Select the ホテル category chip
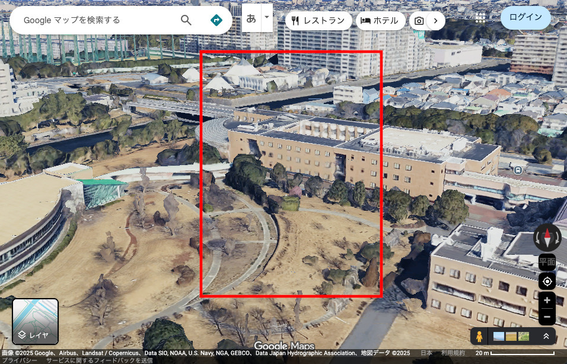Image resolution: width=567 pixels, height=364 pixels. tap(380, 21)
